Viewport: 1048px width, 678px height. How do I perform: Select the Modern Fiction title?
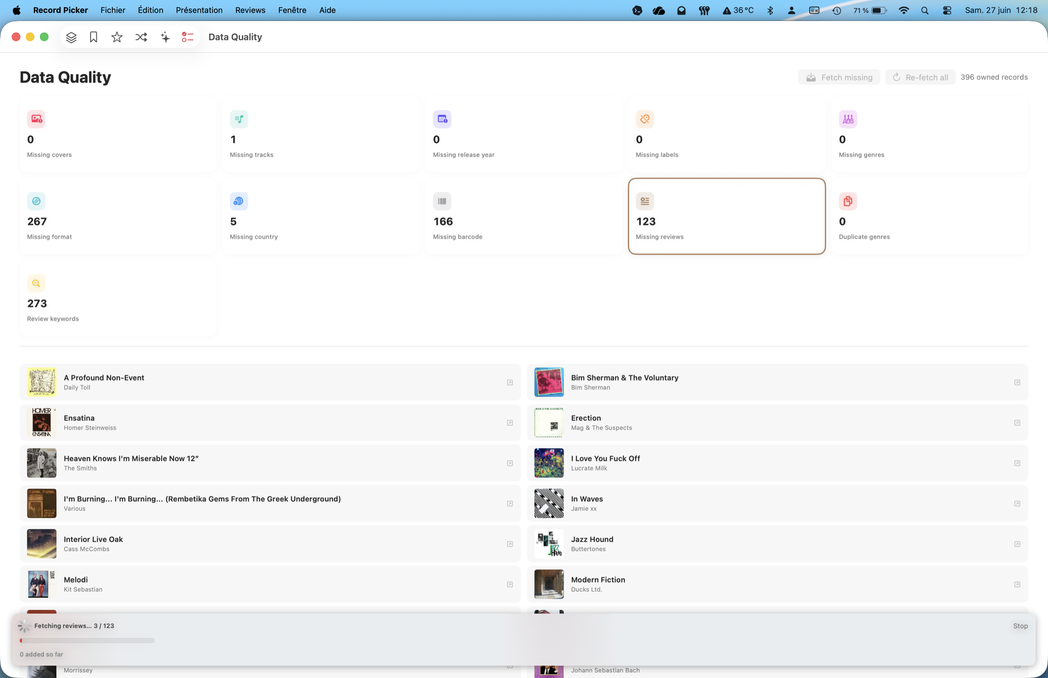coord(598,580)
